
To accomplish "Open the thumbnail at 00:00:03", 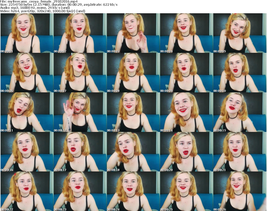I will tap(133, 33).
